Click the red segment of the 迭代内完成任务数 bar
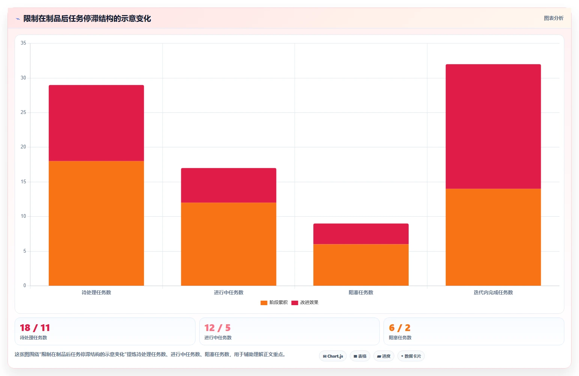 click(x=493, y=126)
